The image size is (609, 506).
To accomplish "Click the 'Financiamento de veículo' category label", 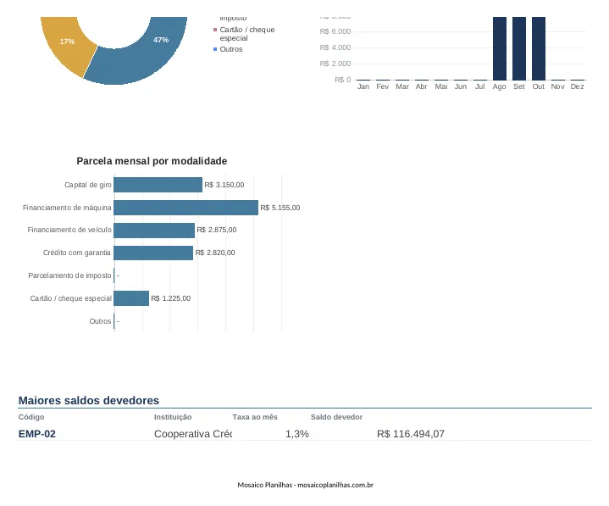I will click(69, 230).
